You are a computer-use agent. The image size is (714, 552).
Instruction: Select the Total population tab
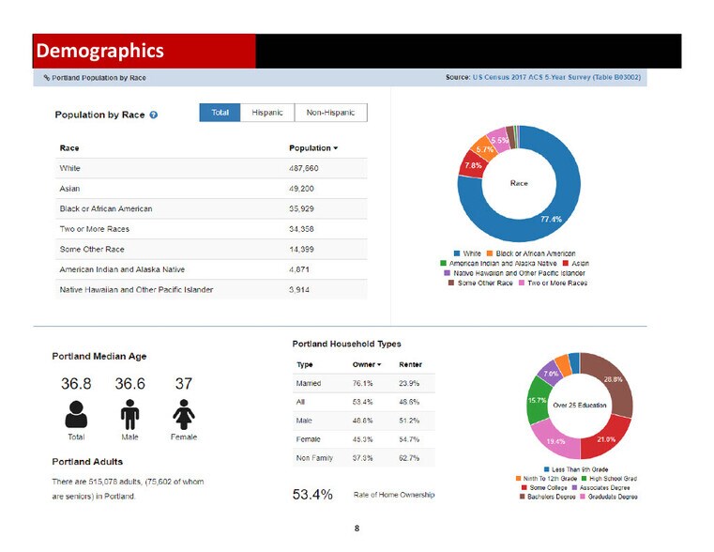point(220,113)
